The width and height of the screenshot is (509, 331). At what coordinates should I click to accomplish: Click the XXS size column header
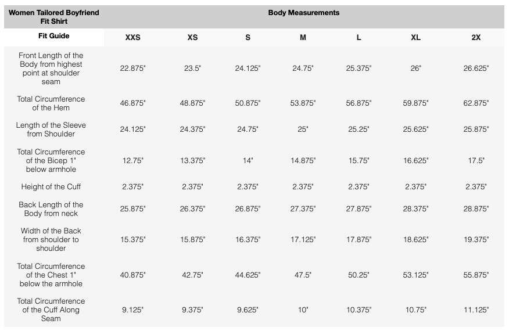pyautogui.click(x=132, y=37)
